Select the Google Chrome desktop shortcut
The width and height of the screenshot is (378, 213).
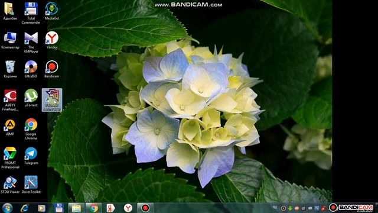31,129
